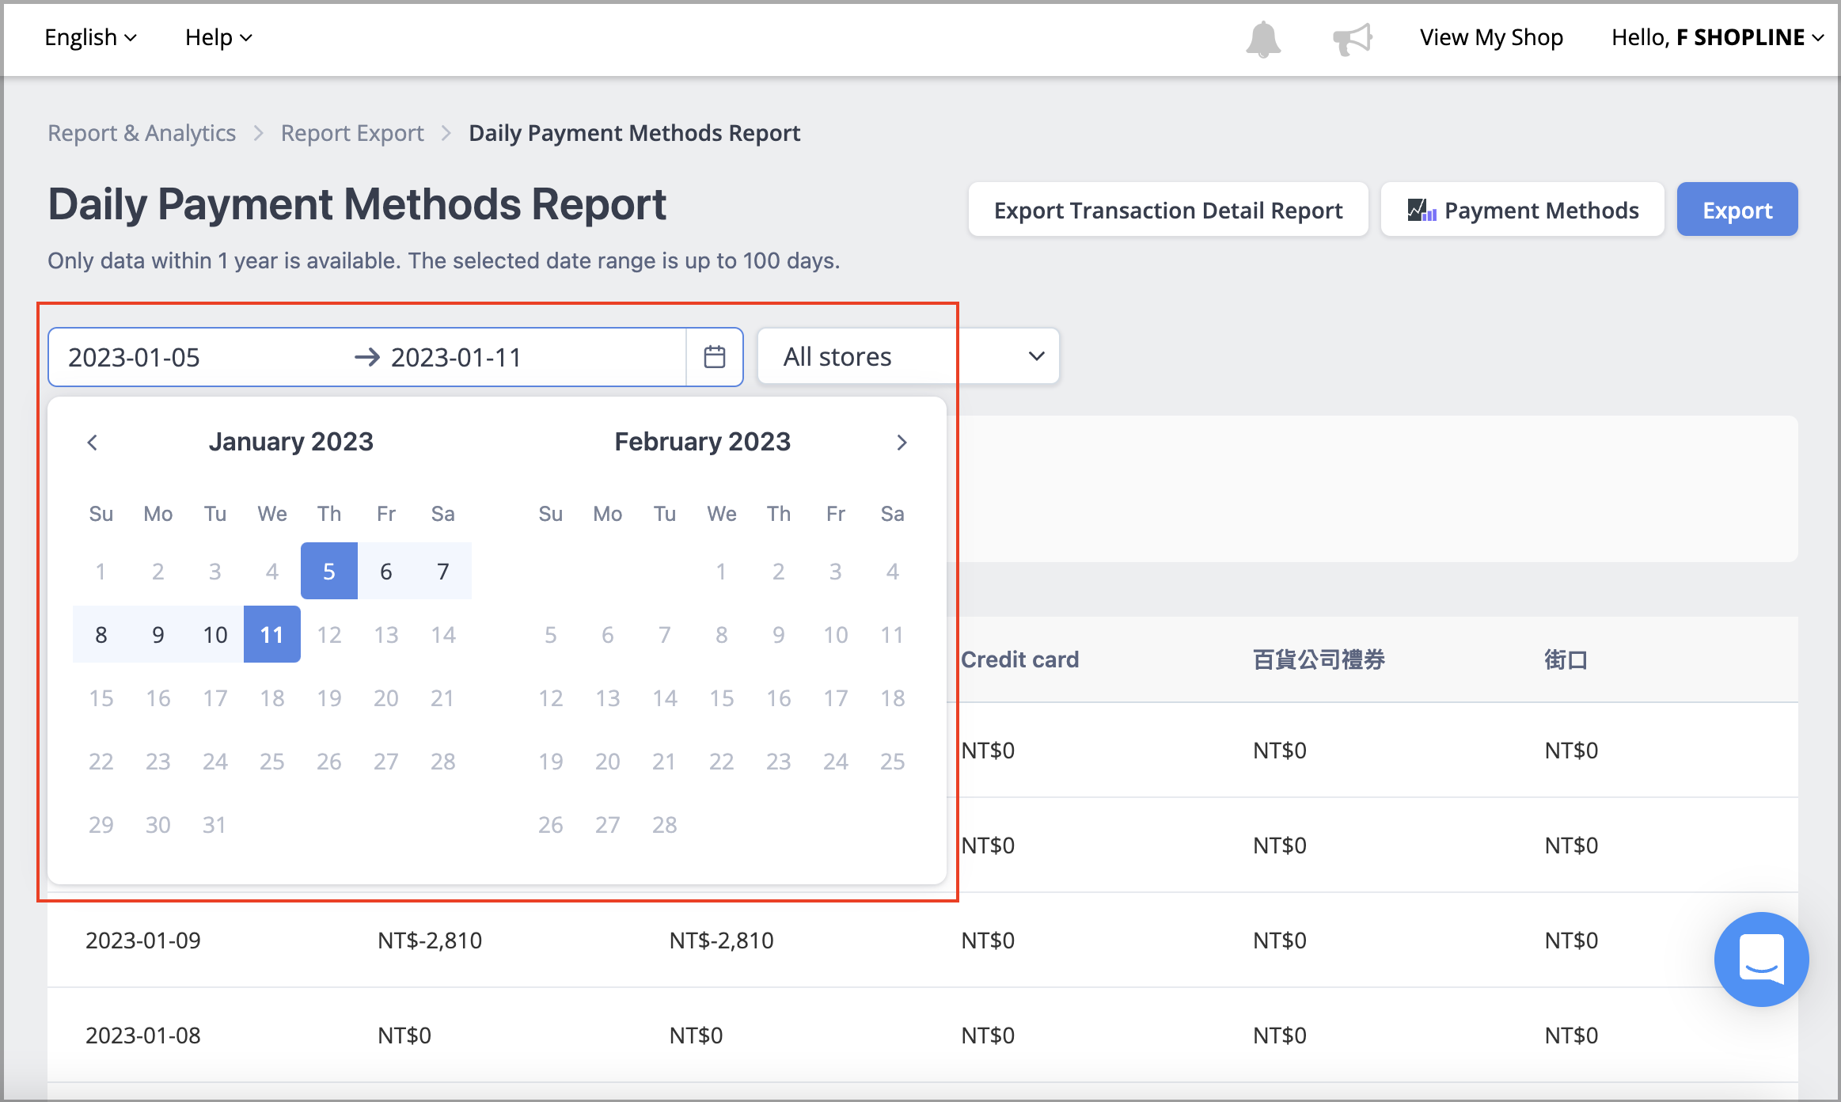Click the blue Export button
1841x1102 pixels.
(1737, 209)
